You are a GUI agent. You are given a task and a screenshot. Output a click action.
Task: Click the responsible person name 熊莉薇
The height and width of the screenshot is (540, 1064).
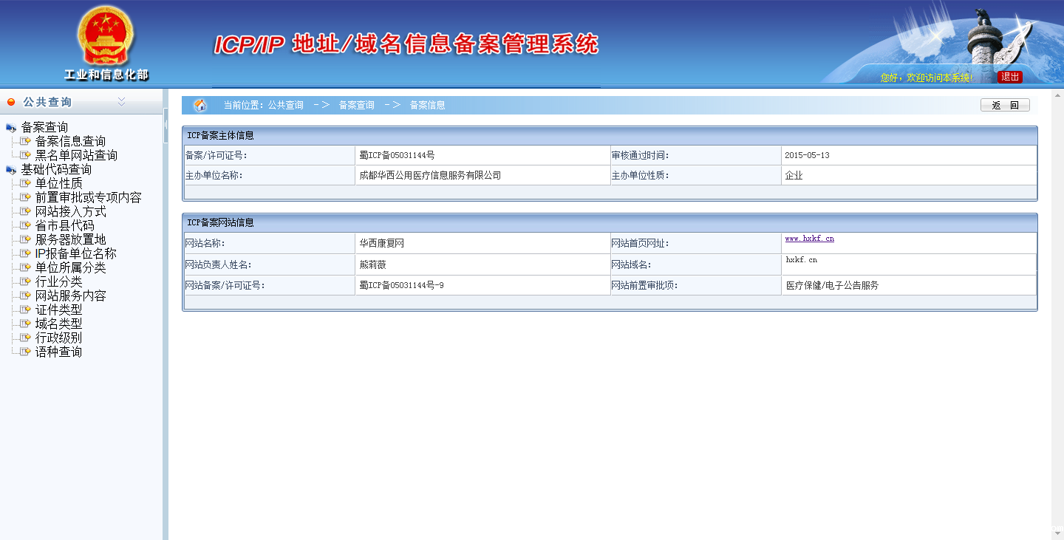click(372, 264)
